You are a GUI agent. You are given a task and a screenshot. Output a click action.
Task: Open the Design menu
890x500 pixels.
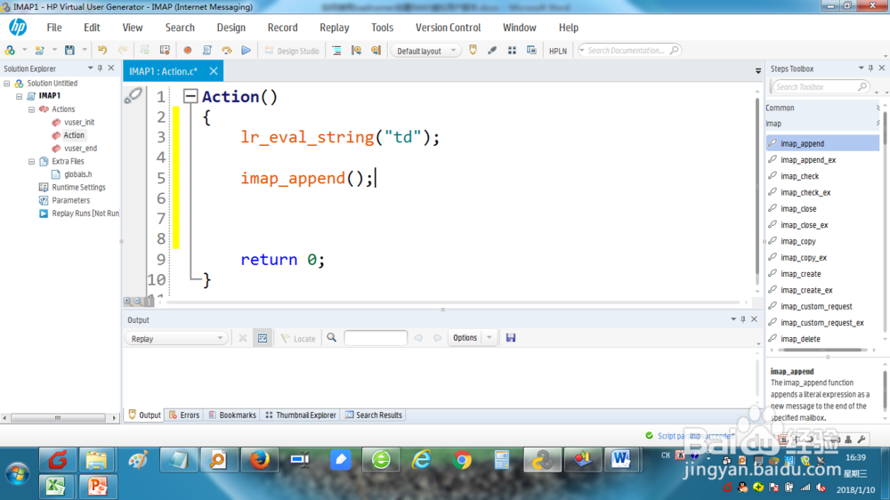point(231,28)
